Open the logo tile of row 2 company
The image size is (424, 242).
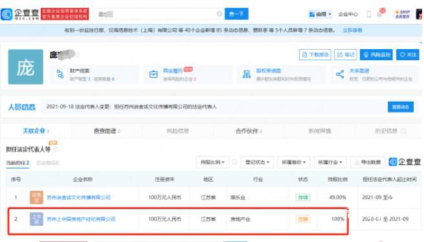36,219
